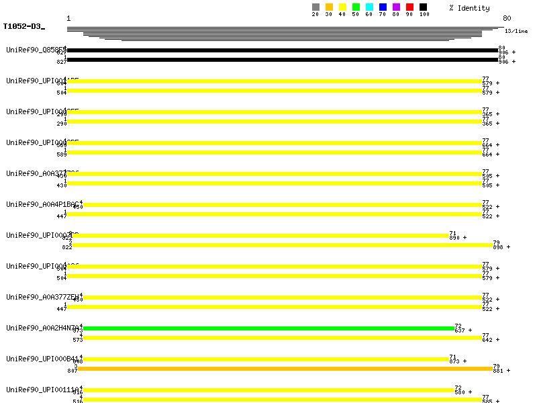
Task: Pick the purple 80% identity swatch
Action: (396, 7)
